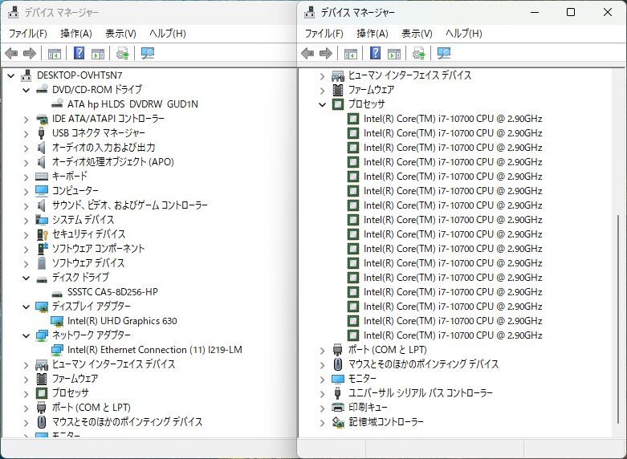
Task: Expand ポート (COM と LPT) in right window
Action: click(322, 351)
